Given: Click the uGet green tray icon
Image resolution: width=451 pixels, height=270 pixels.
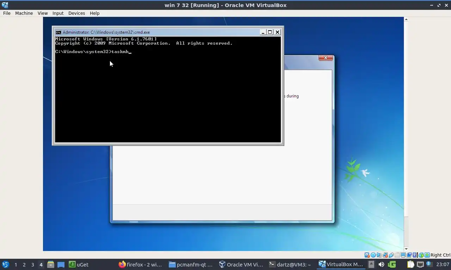Looking at the screenshot, I should click(x=392, y=264).
